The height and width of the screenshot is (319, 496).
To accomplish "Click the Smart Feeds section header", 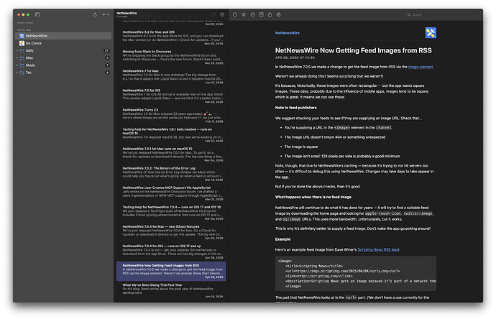I will [25, 23].
